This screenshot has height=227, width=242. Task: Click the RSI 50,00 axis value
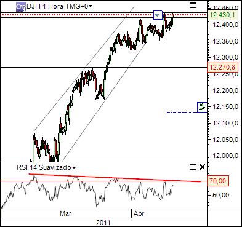(x=220, y=195)
